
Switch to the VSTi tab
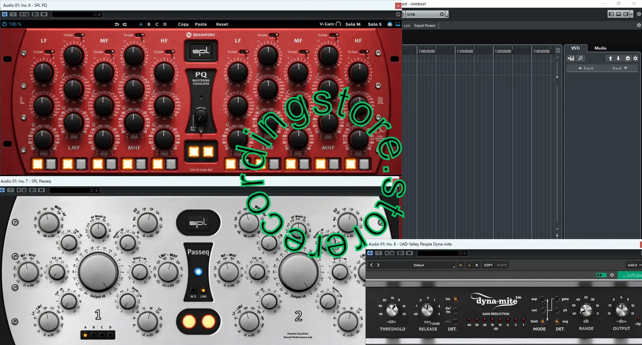575,48
